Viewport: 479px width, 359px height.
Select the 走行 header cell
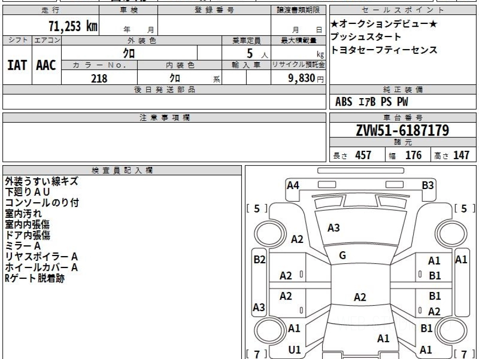[50, 10]
